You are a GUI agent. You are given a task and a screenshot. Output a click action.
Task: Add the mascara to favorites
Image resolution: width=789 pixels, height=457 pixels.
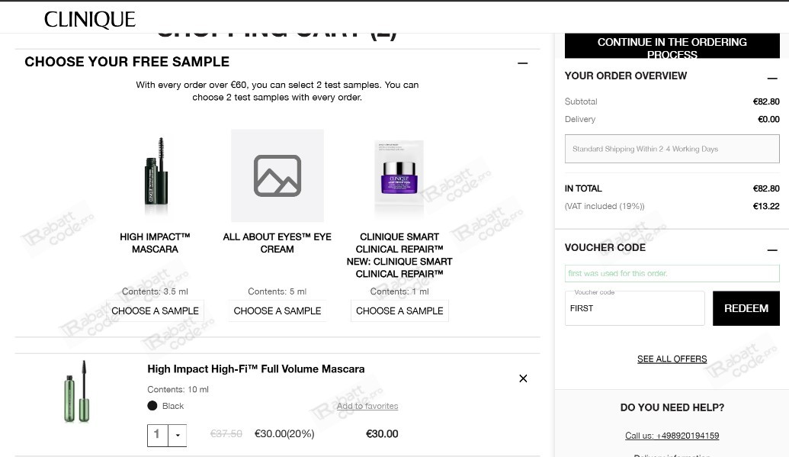point(367,406)
